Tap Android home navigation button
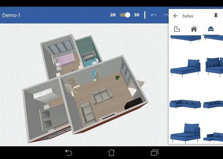 coord(111,152)
